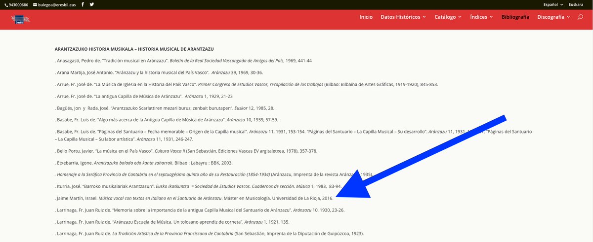Select the 'La antigua Capilla de Música' Arrue entry
Image resolution: width=593 pixels, height=242 pixels.
(x=144, y=96)
